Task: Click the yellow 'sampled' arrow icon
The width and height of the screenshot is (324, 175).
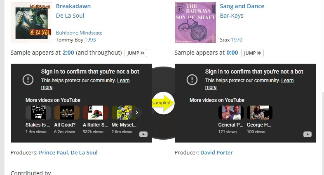Action: click(x=163, y=103)
